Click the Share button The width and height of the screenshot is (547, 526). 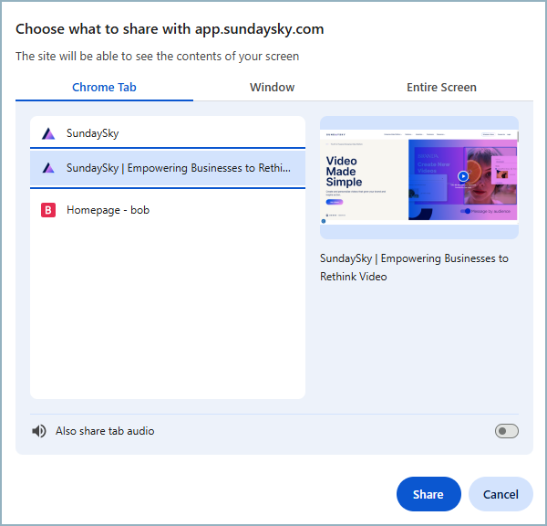click(x=428, y=494)
